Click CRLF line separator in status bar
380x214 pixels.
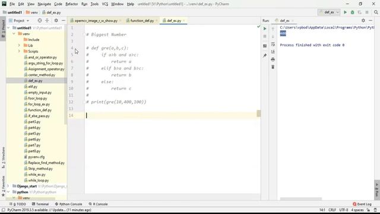tap(332, 210)
